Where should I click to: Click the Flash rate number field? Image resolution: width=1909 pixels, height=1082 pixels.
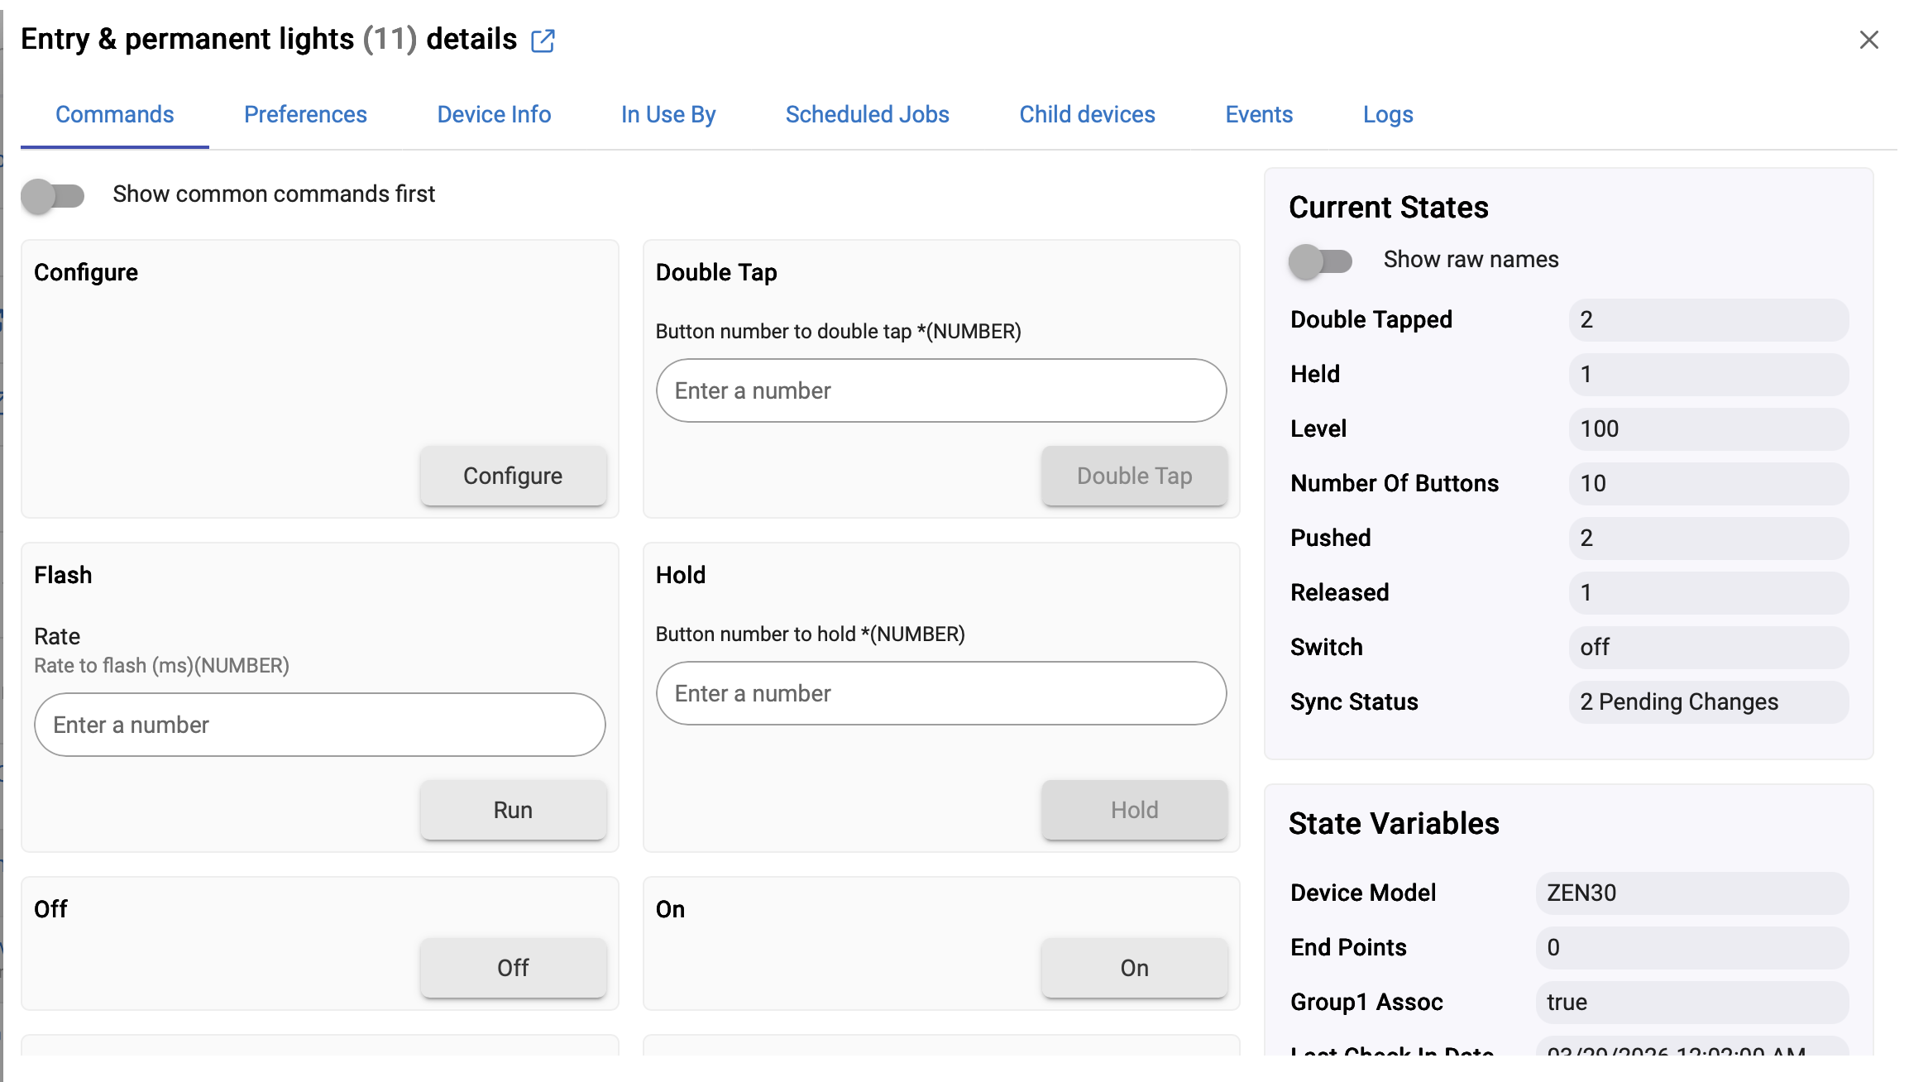click(319, 725)
